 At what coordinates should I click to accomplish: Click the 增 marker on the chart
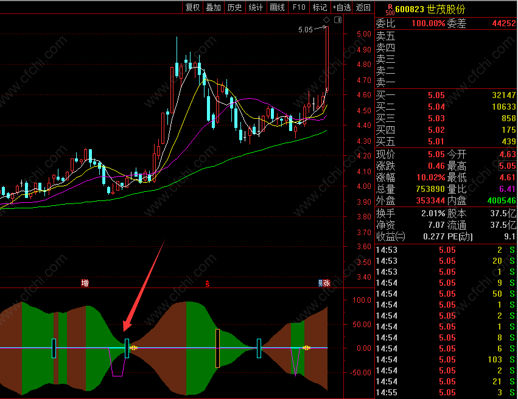tap(85, 283)
